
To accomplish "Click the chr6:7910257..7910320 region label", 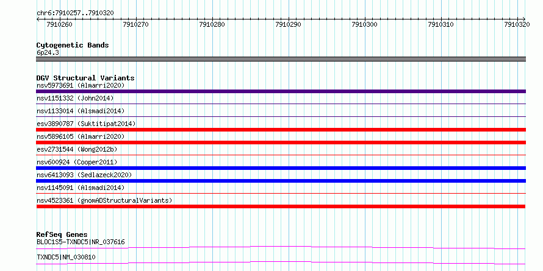I will point(75,13).
